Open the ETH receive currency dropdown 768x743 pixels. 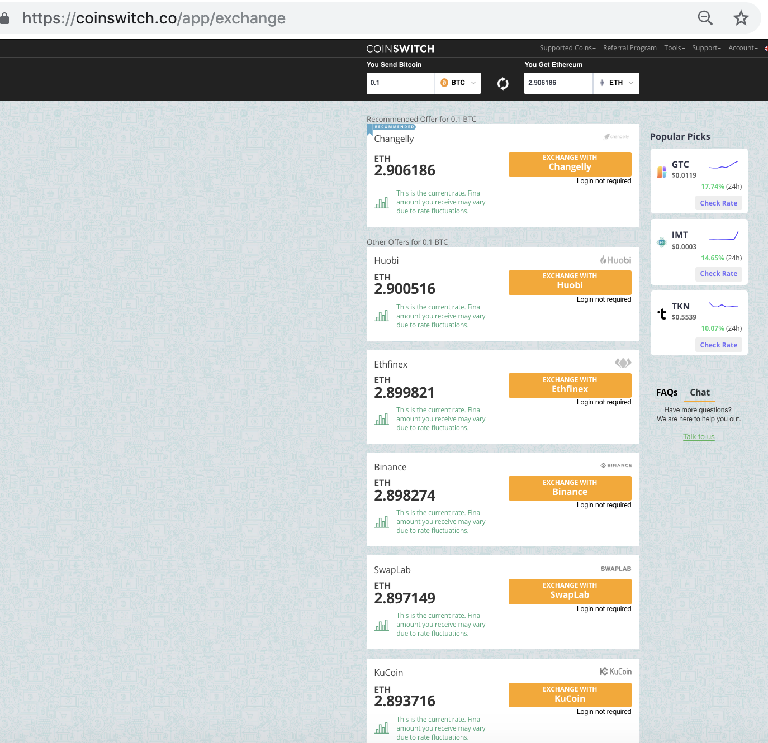616,83
